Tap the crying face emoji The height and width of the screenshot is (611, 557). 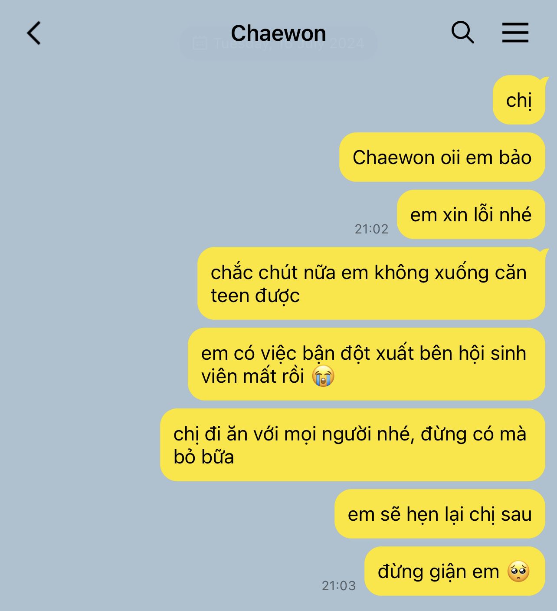point(323,376)
